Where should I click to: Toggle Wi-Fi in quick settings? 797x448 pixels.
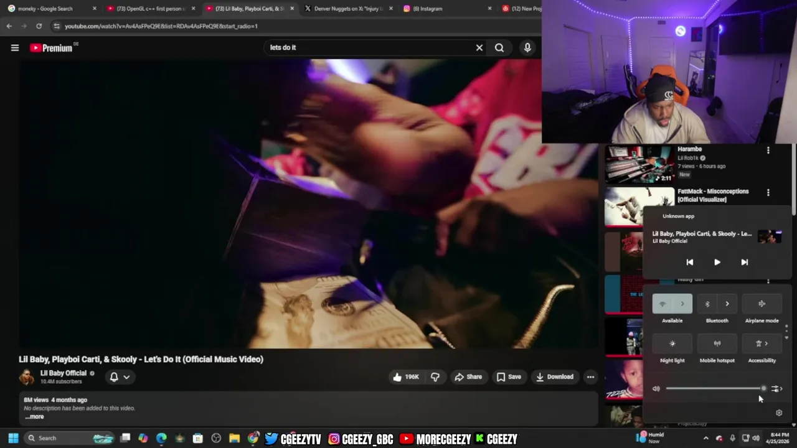[662, 304]
